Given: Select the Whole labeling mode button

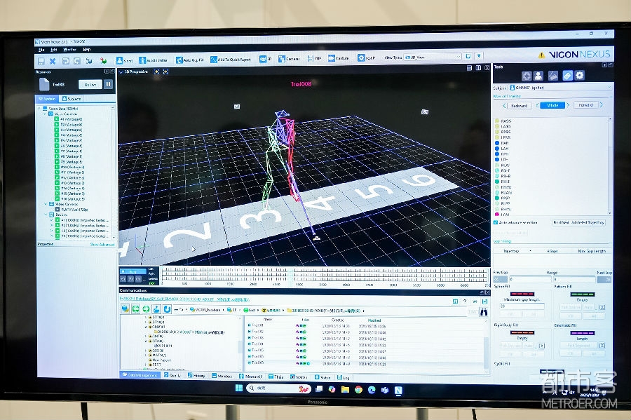Looking at the screenshot, I should pyautogui.click(x=552, y=105).
